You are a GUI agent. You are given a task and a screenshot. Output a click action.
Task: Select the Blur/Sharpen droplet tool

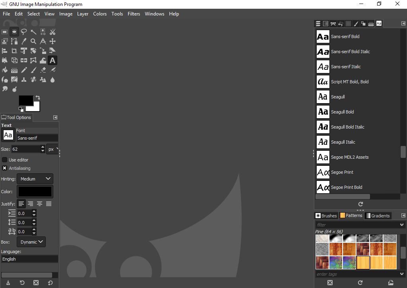[x=53, y=80]
